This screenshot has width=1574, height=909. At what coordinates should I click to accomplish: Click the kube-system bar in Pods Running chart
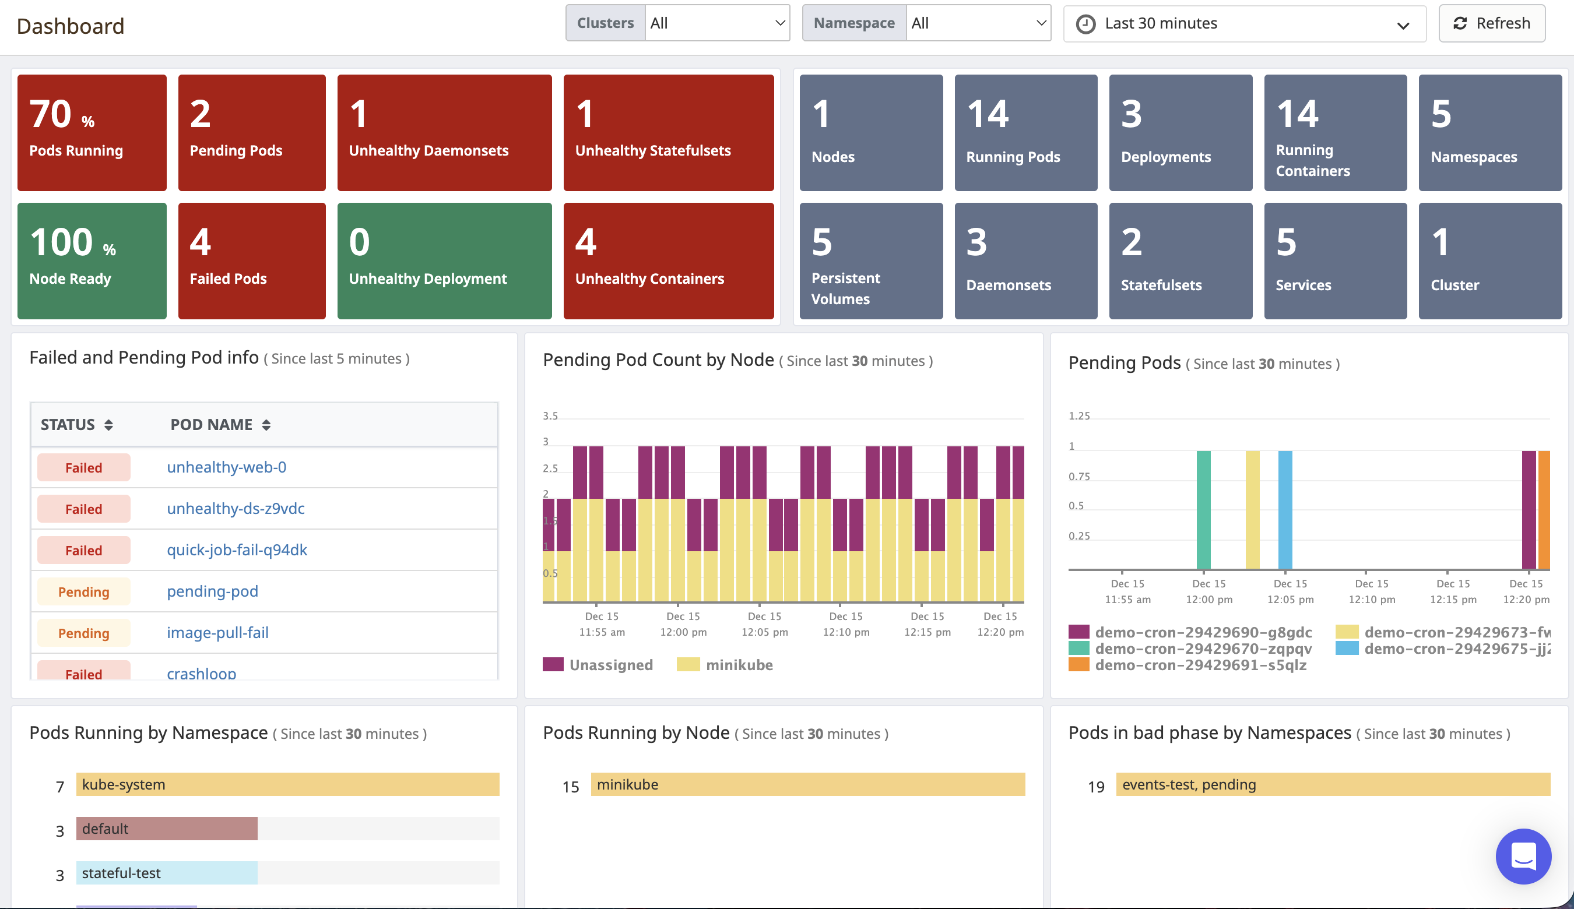287,784
